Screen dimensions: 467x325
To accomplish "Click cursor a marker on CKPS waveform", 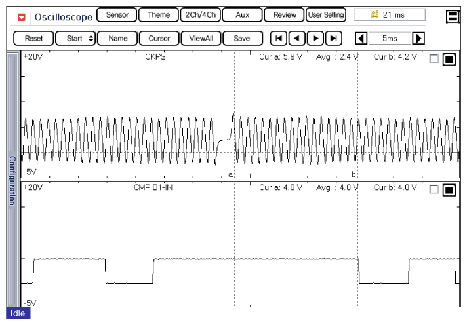I will click(x=231, y=175).
